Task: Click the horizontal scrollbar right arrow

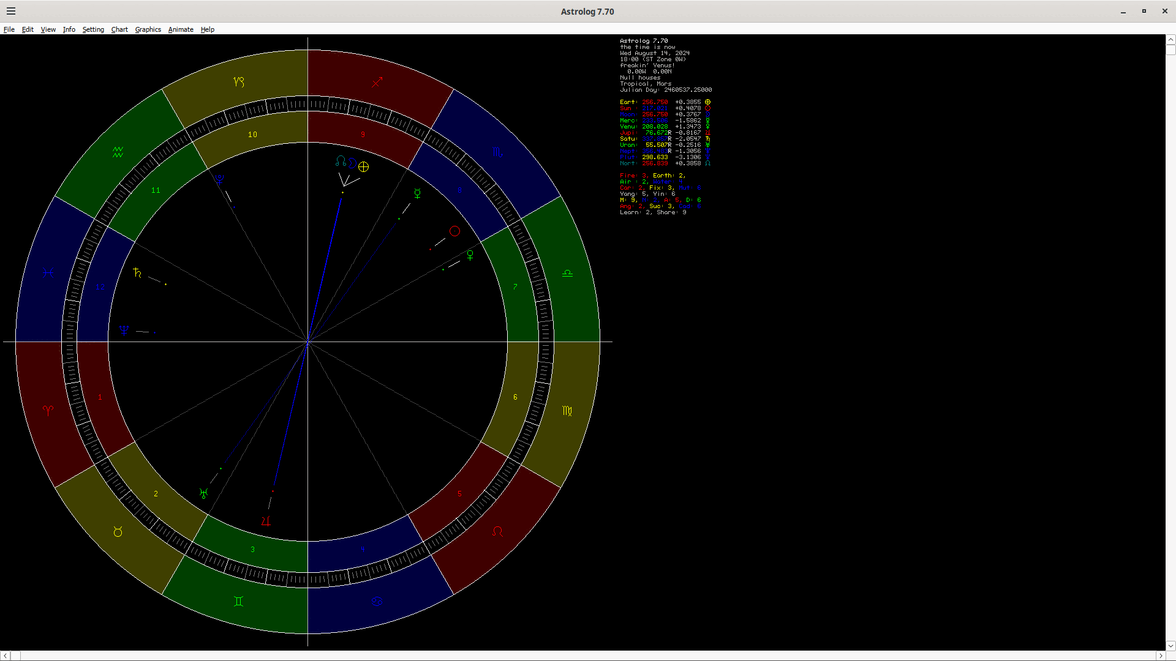Action: coord(1160,655)
